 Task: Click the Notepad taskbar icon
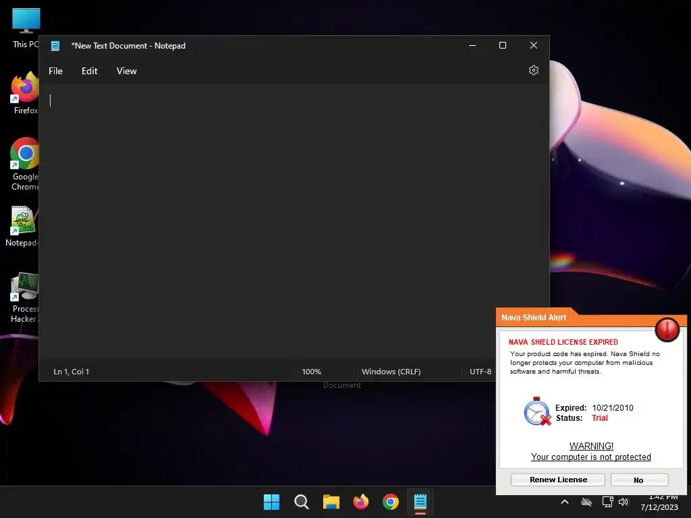(x=420, y=502)
